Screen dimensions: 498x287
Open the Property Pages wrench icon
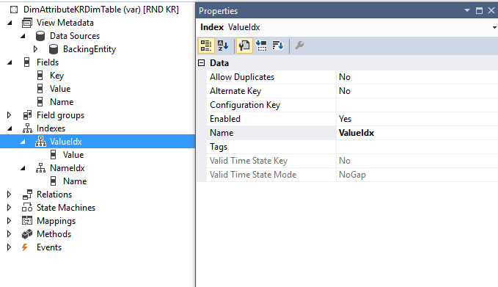pyautogui.click(x=299, y=46)
